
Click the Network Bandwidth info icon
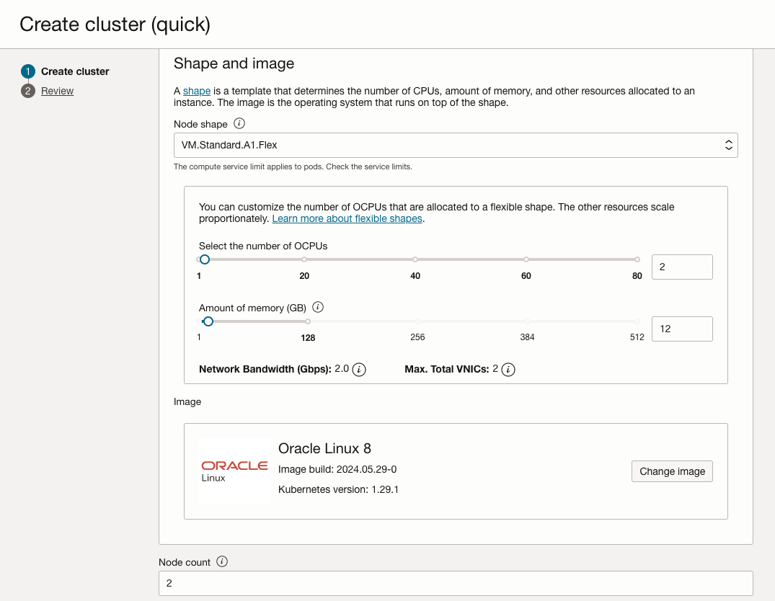point(359,370)
